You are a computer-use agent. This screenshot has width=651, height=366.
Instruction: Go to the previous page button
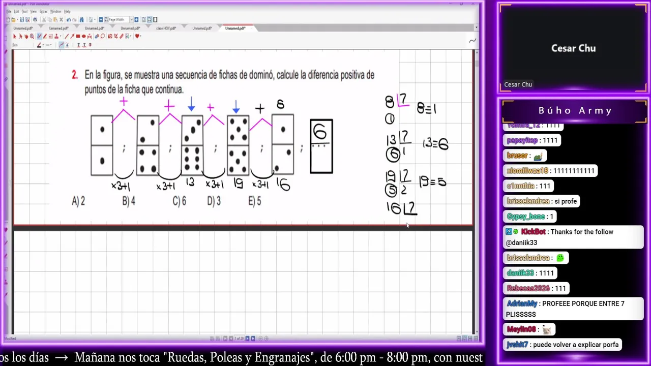231,338
